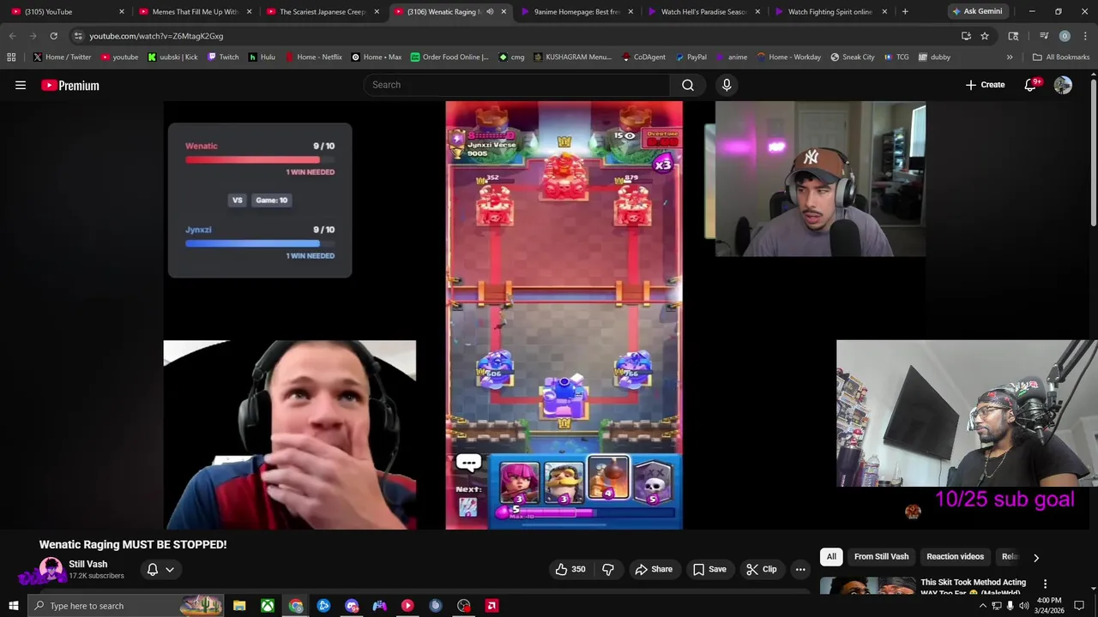Open the red AMD software taskbar icon
The height and width of the screenshot is (617, 1098).
492,606
